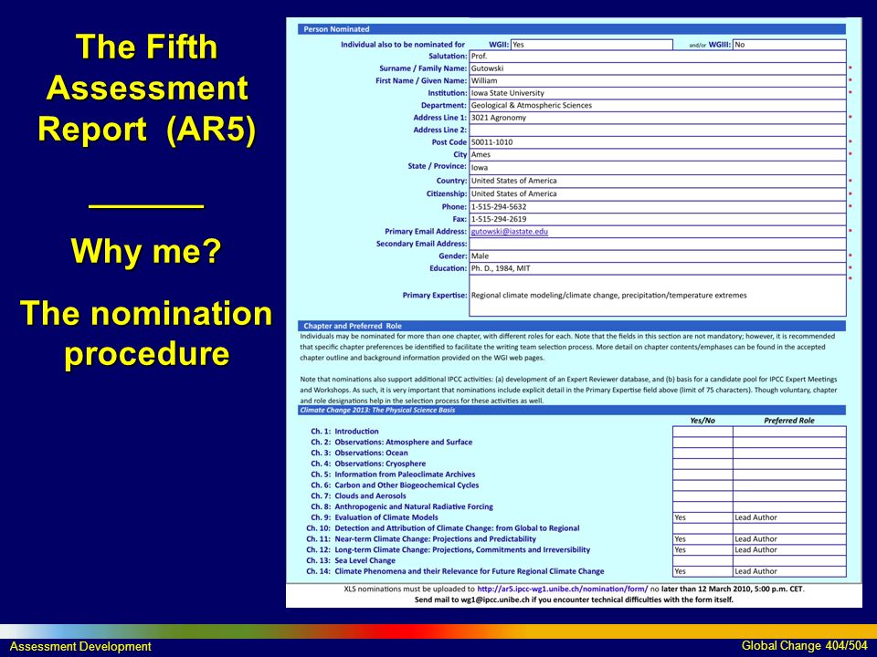Click the WGIII field showing No
The width and height of the screenshot is (877, 657).
(x=789, y=45)
